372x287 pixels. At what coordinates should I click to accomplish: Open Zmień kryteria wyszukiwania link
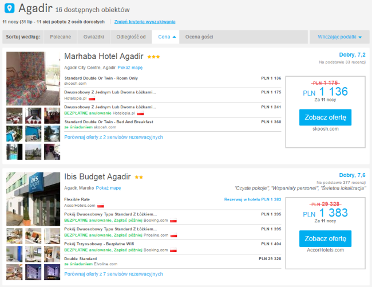[x=145, y=22]
